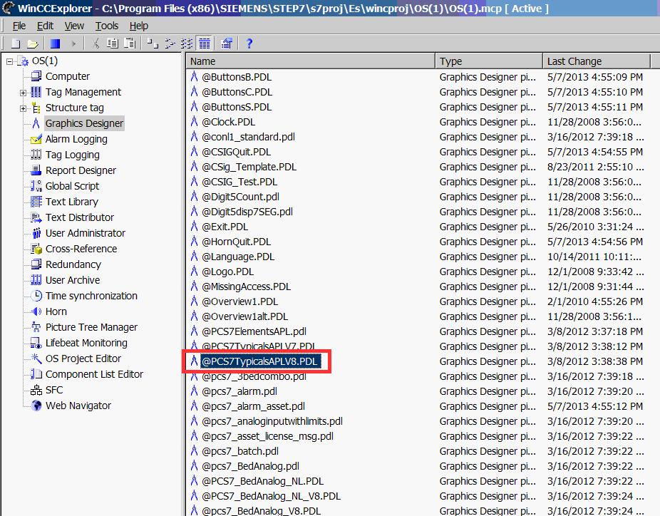This screenshot has width=660, height=516.
Task: Click the Picture Tree Manager icon
Action: (36, 327)
